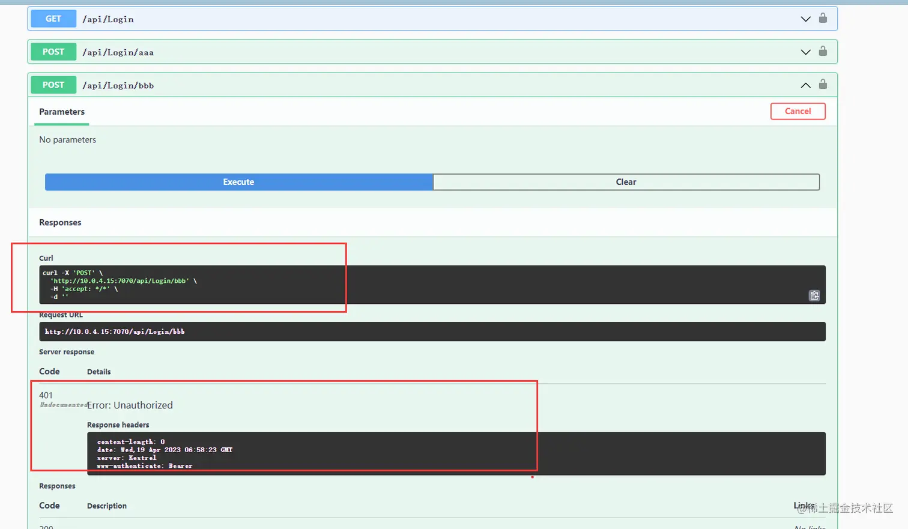The image size is (908, 529).
Task: Select the Parameters tab
Action: [62, 112]
